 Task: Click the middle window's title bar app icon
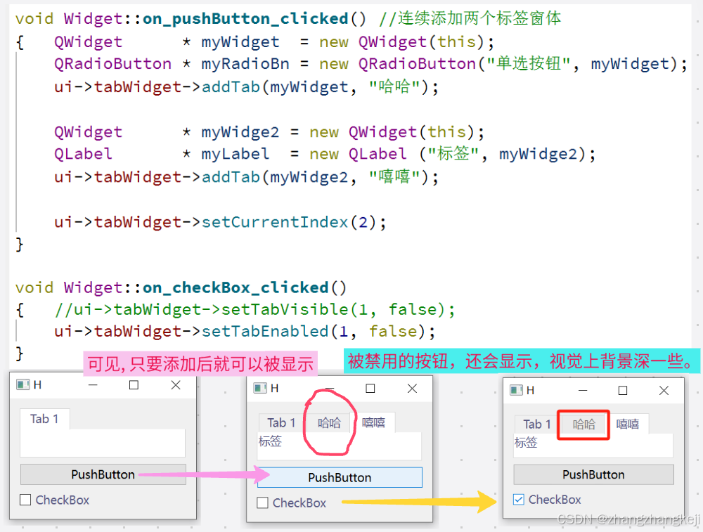260,388
